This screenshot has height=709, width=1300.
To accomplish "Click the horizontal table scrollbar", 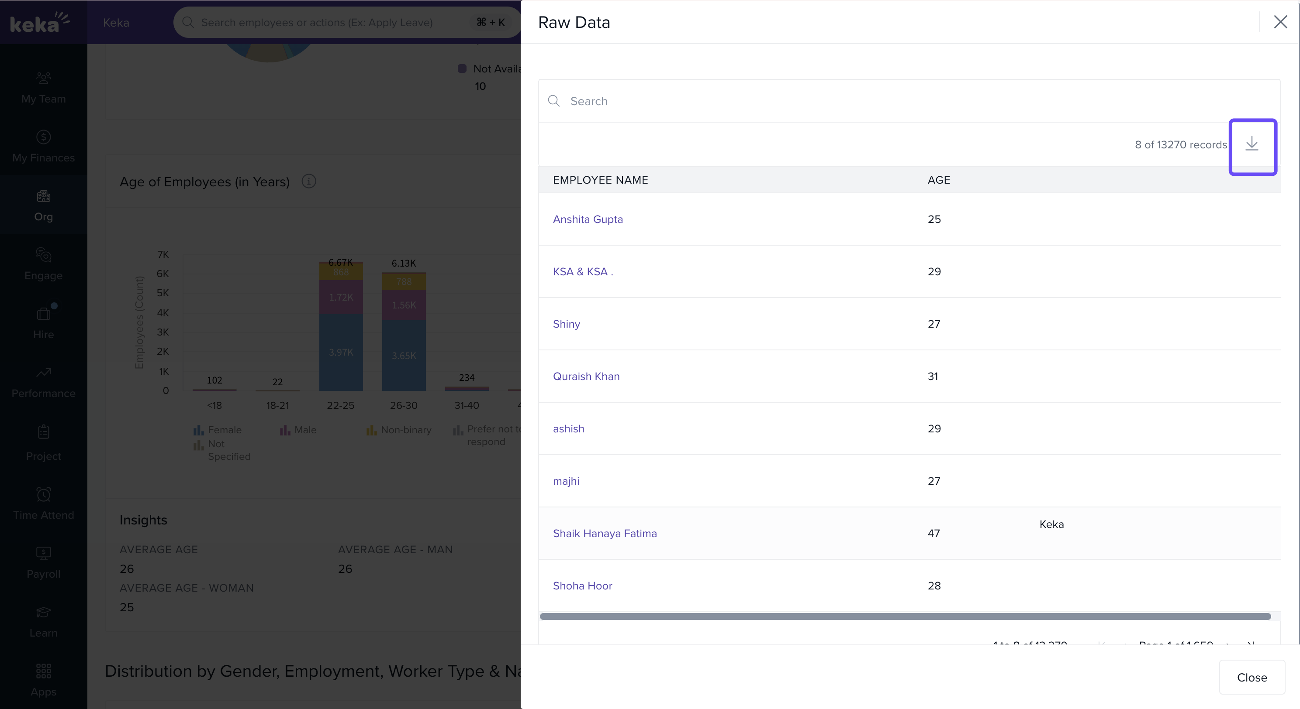I will click(x=905, y=616).
